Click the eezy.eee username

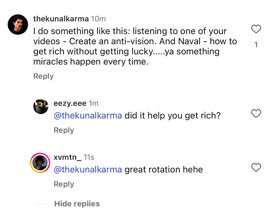pyautogui.click(x=70, y=104)
